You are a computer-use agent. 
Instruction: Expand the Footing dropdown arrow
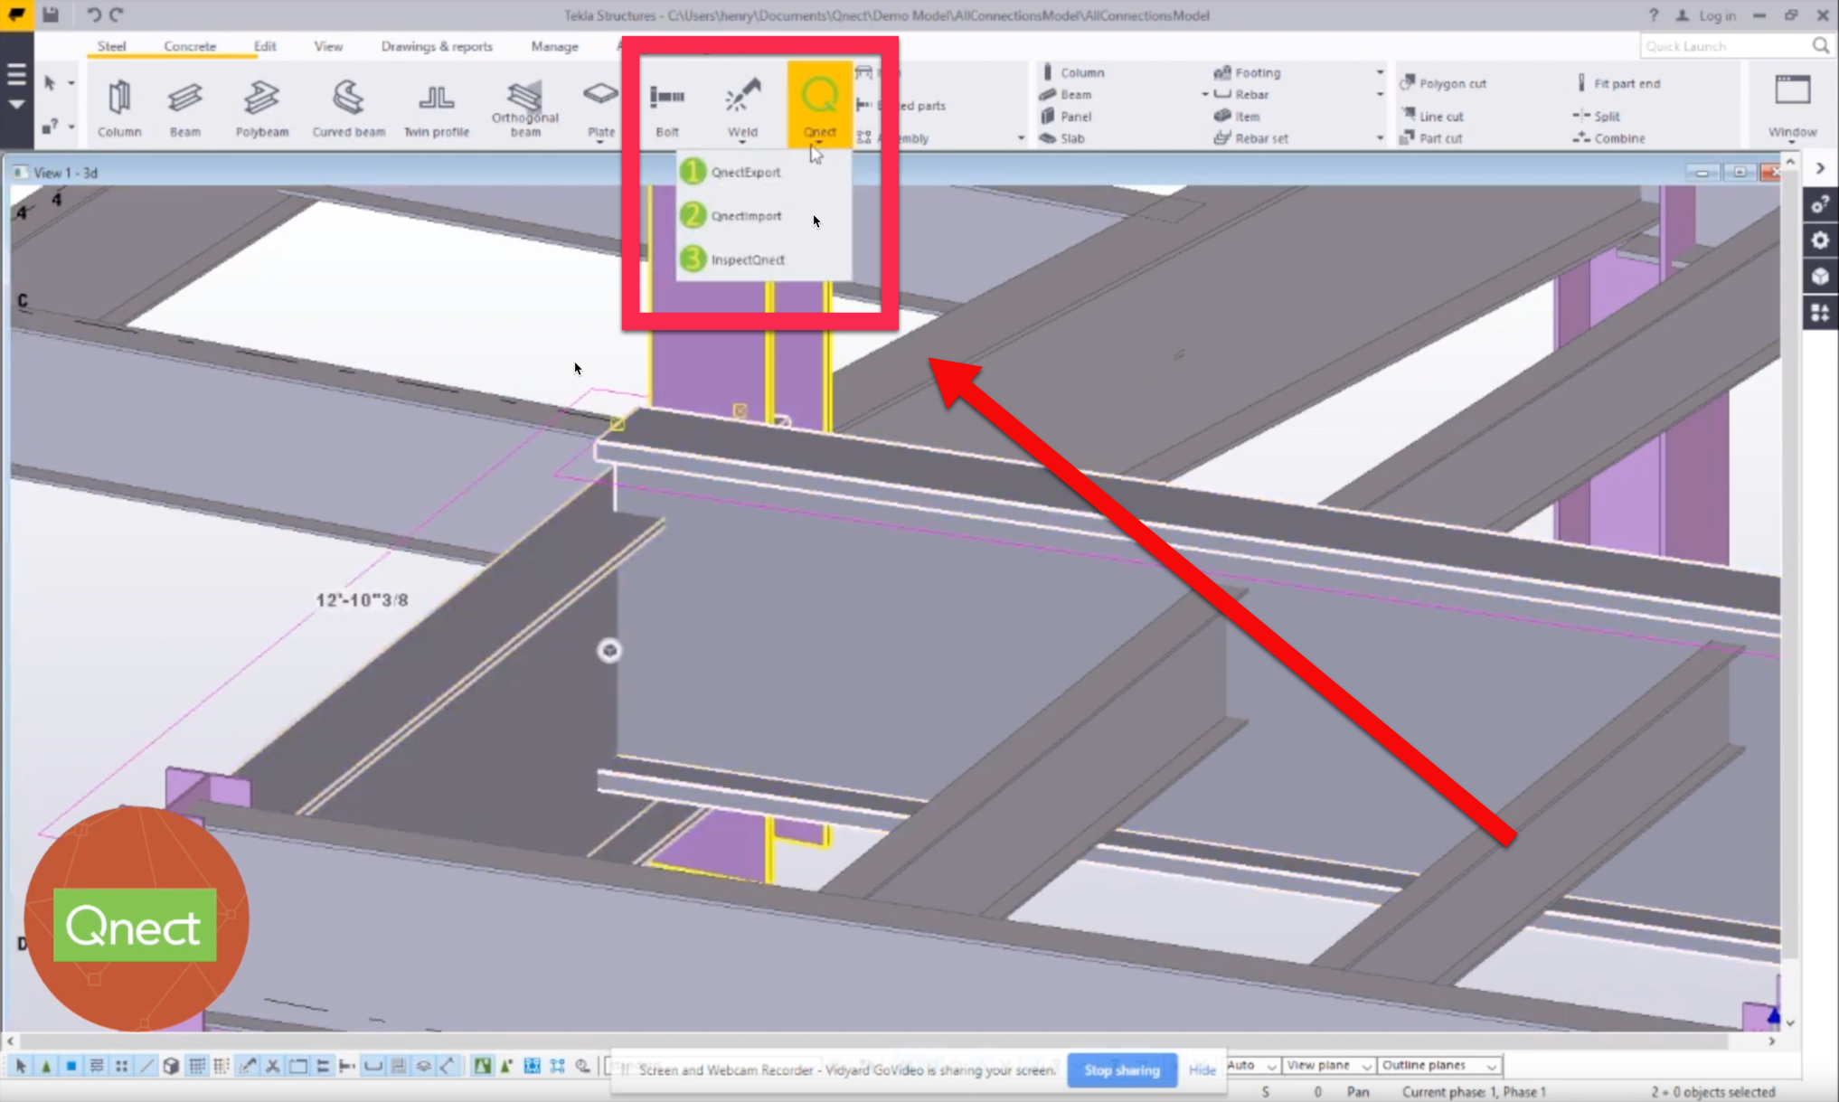1380,72
